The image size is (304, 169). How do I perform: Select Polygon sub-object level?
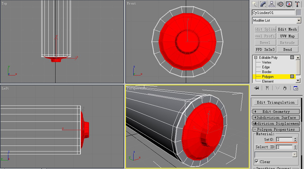268,77
